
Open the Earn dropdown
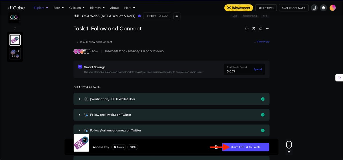(x=59, y=8)
